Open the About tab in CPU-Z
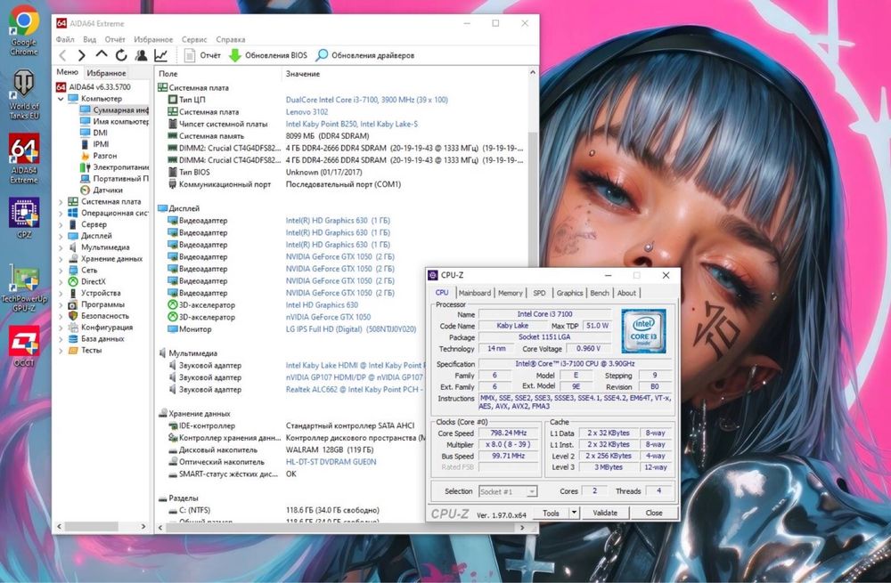 [626, 293]
